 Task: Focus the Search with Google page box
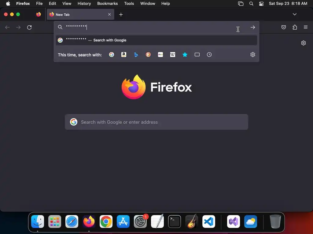coord(156,122)
